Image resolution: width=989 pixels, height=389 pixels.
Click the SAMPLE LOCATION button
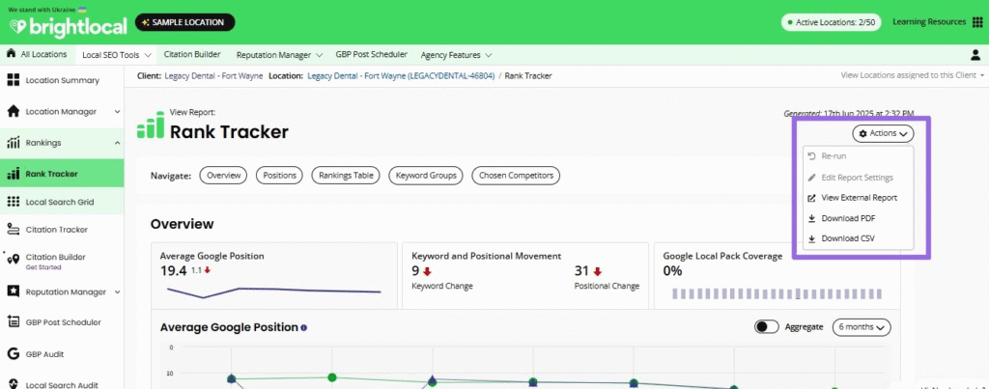pyautogui.click(x=184, y=23)
